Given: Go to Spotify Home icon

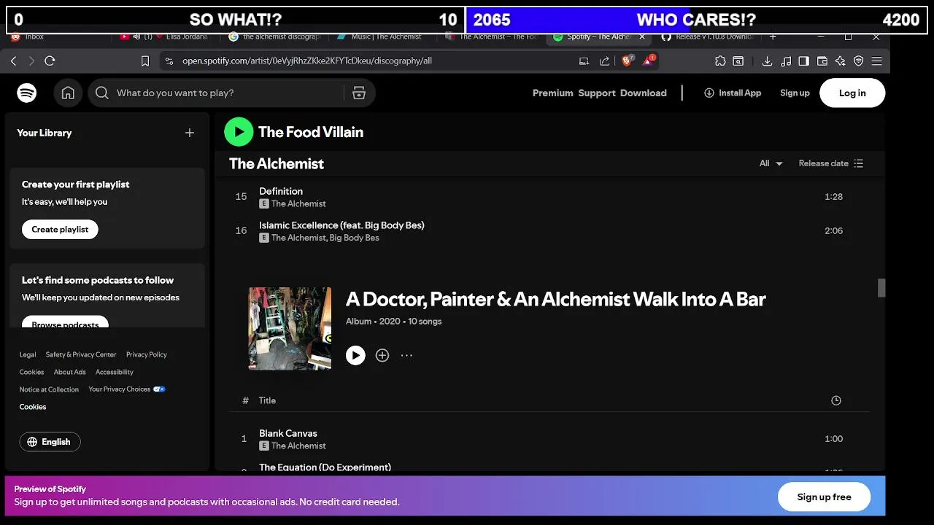Looking at the screenshot, I should [x=68, y=93].
